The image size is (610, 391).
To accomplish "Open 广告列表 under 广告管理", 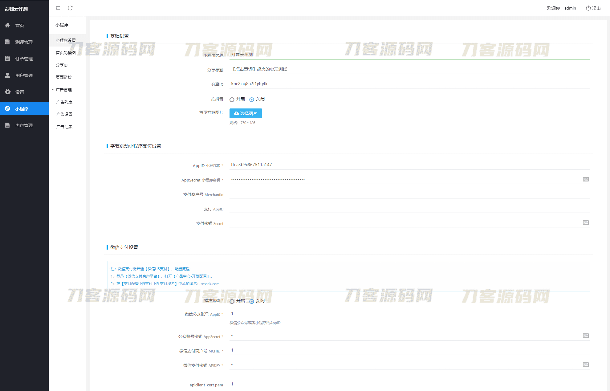I will point(64,102).
